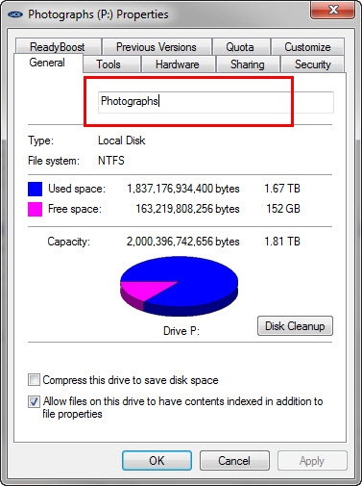Uncheck Allow files to have contents indexed

click(x=34, y=401)
